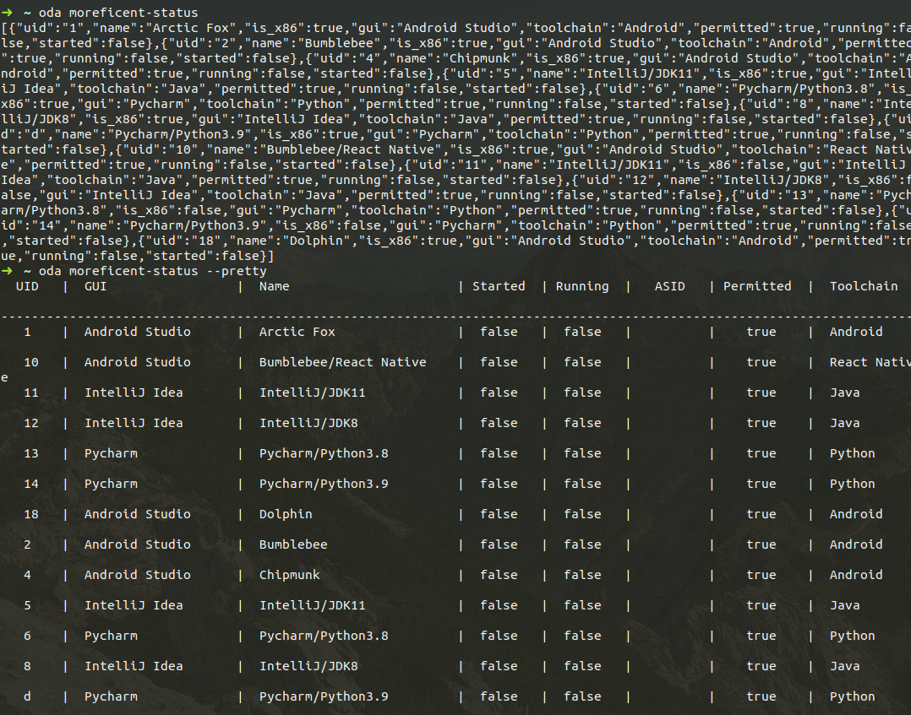Click the Toolchain column header

click(x=864, y=286)
